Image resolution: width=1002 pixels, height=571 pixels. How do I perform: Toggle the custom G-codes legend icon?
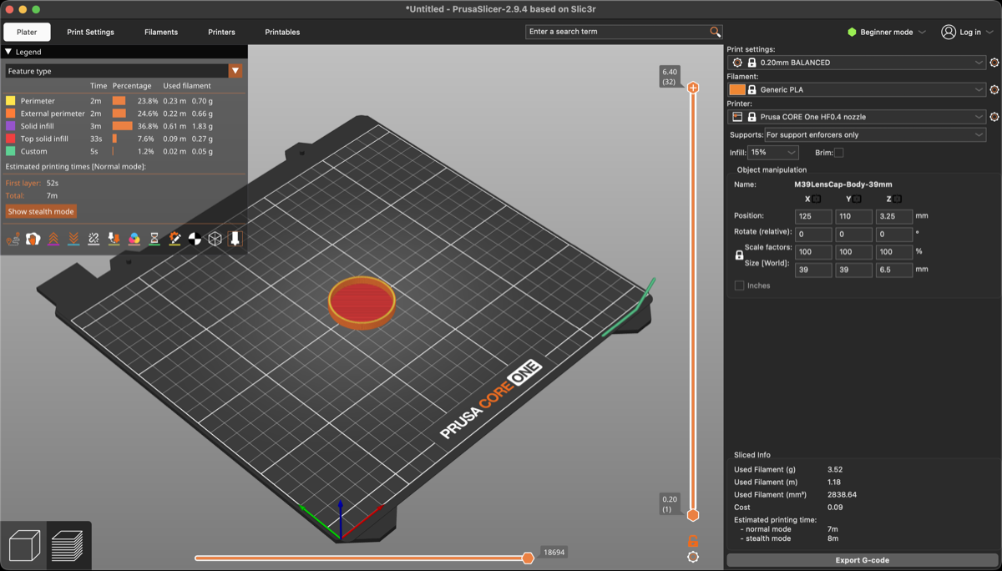point(175,238)
